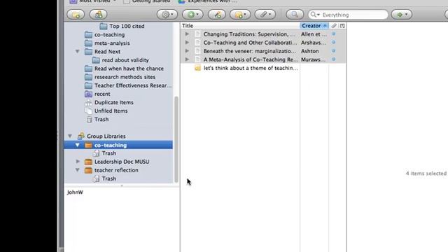The height and width of the screenshot is (252, 448).
Task: Click the attachment paperclip column header
Action: 334,26
